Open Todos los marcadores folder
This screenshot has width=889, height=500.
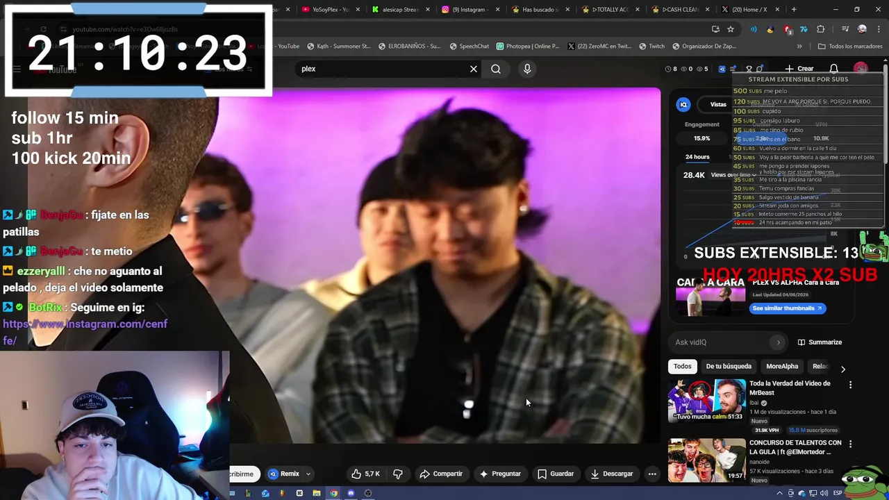click(x=850, y=47)
